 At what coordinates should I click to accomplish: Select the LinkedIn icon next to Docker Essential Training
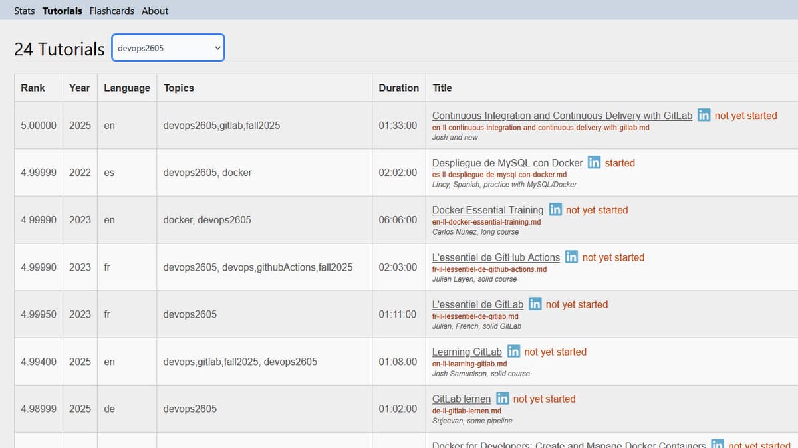pos(555,209)
